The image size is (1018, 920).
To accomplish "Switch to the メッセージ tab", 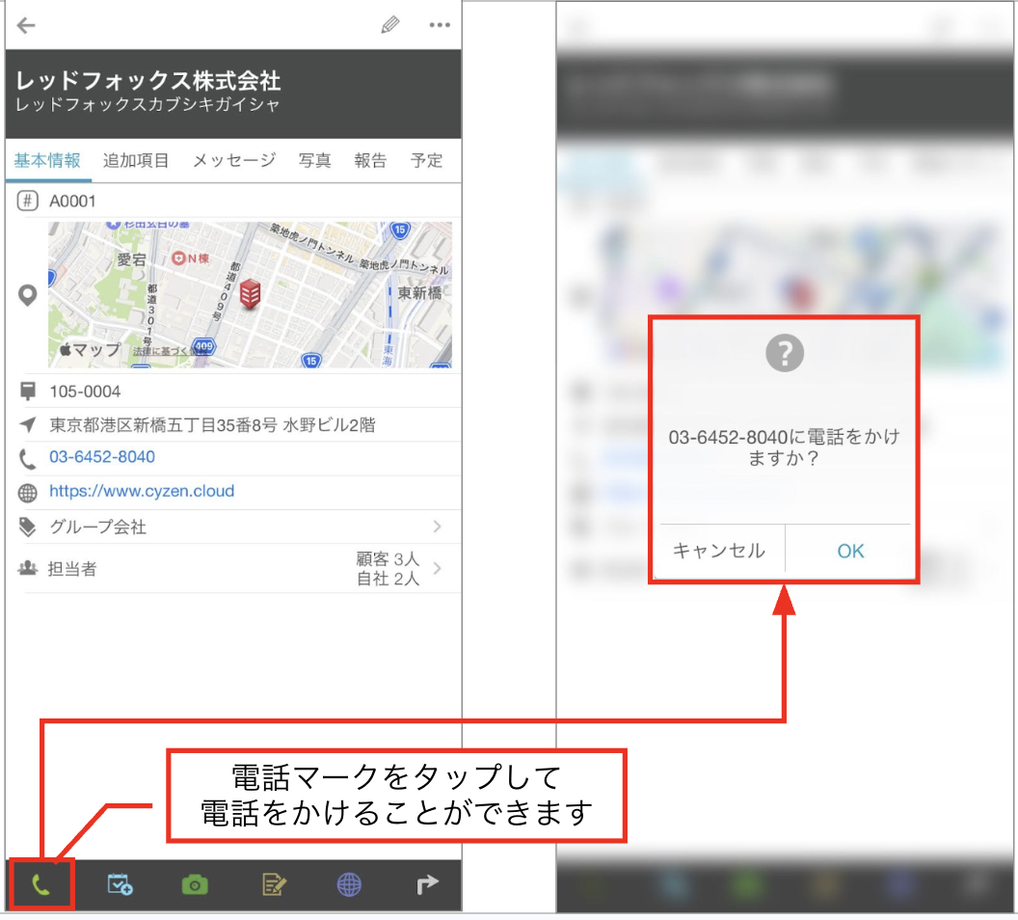I will tap(234, 160).
